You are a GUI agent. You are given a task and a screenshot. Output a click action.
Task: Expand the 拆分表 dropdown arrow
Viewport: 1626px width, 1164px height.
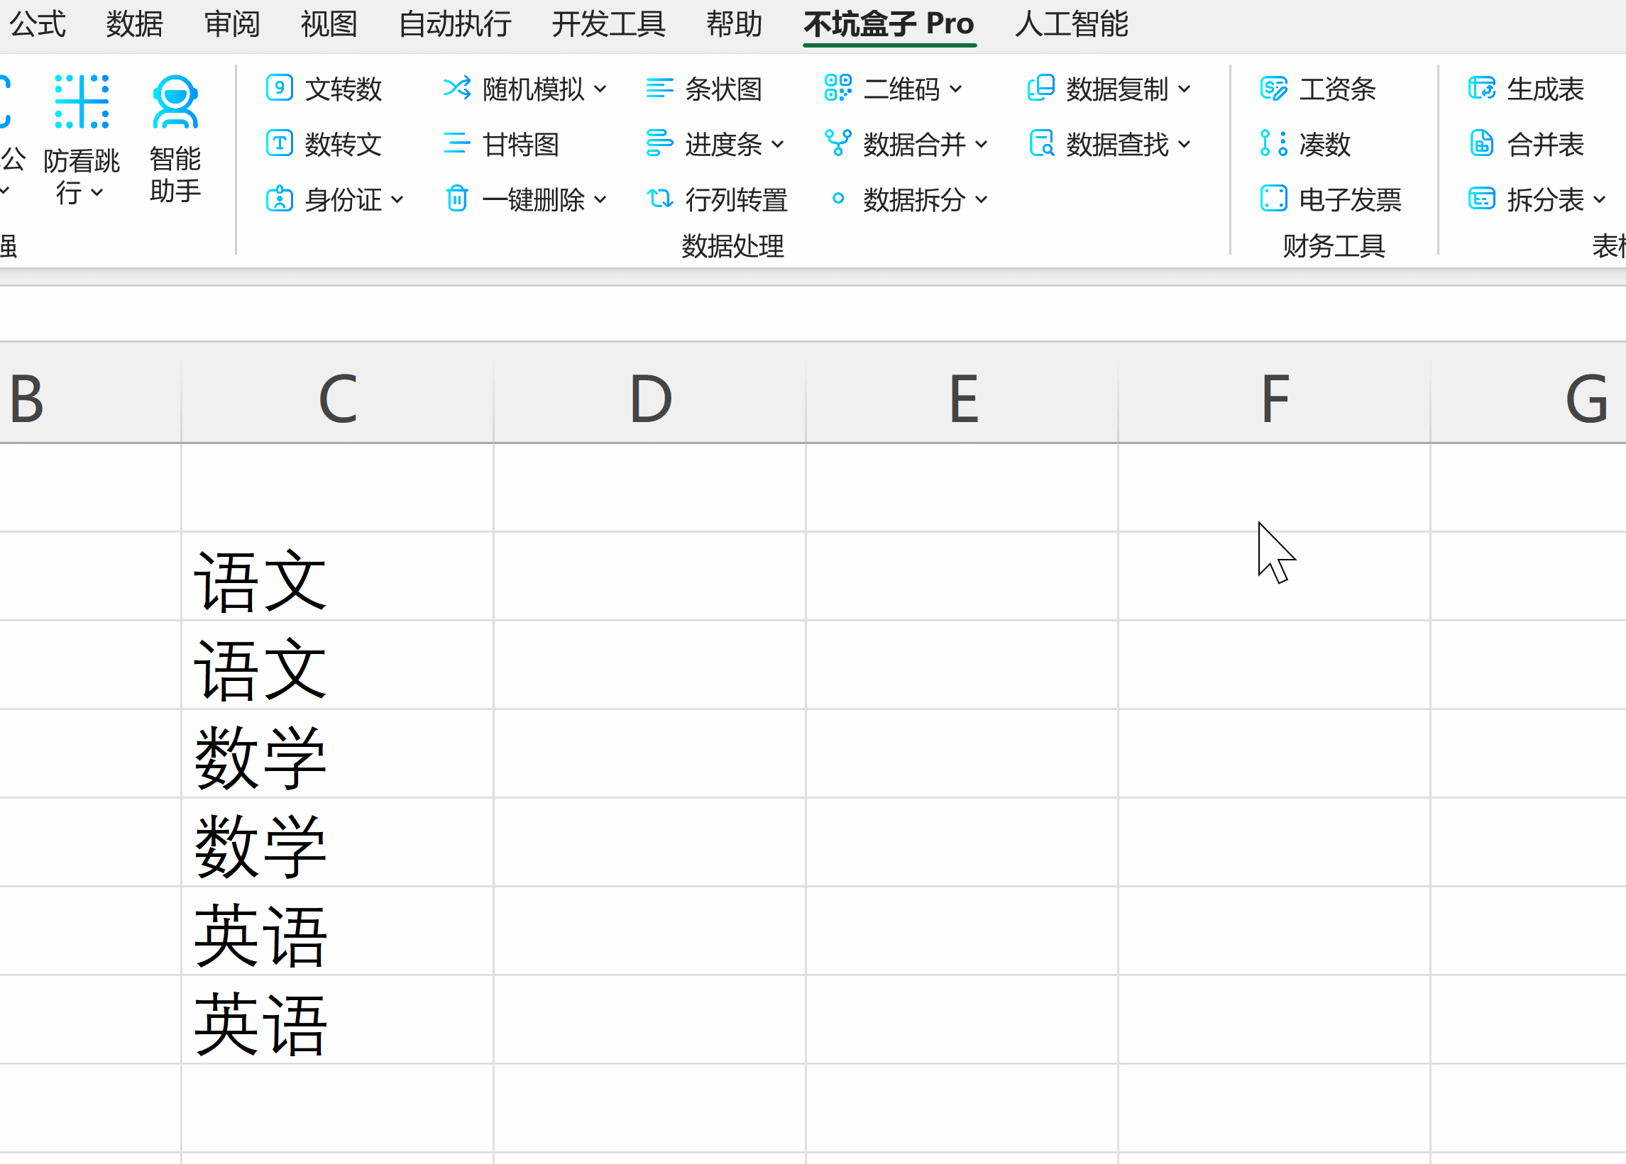1600,200
